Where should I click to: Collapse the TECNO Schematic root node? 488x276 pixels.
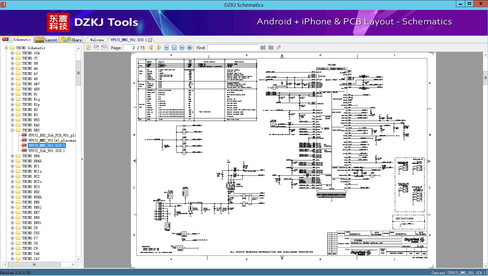6,48
